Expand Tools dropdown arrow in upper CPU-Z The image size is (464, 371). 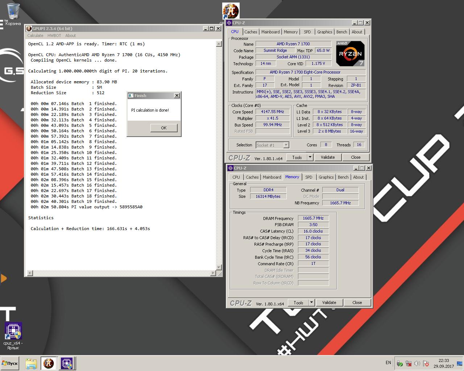click(x=310, y=157)
